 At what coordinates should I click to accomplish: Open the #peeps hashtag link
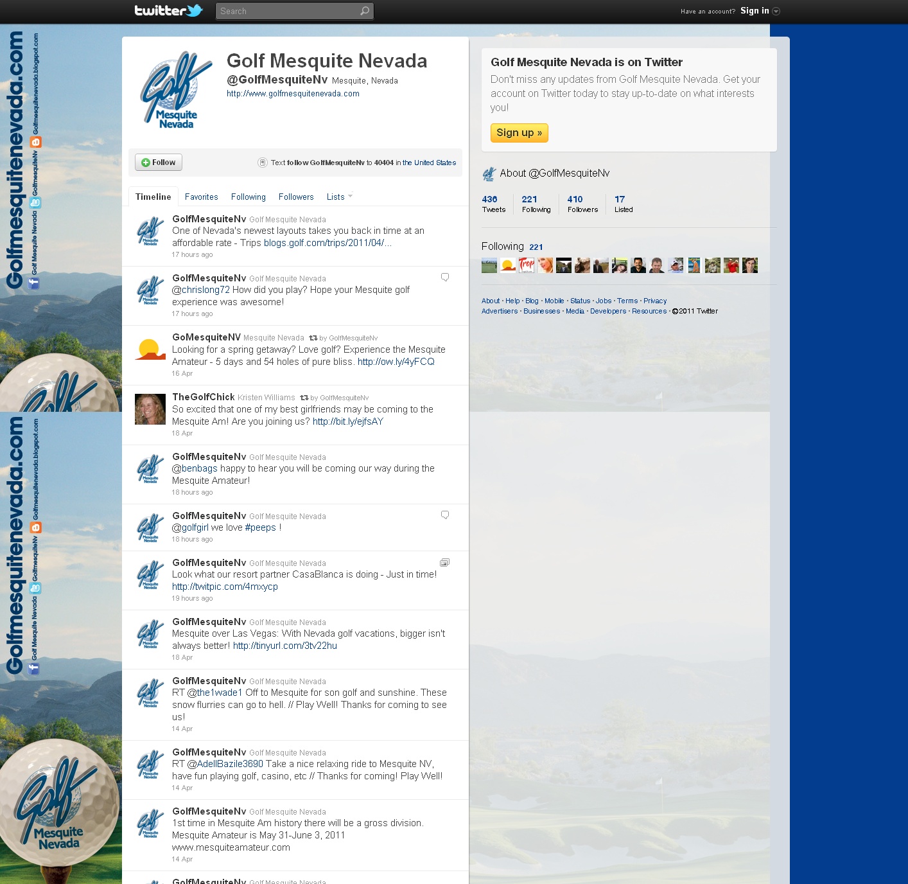(x=260, y=527)
